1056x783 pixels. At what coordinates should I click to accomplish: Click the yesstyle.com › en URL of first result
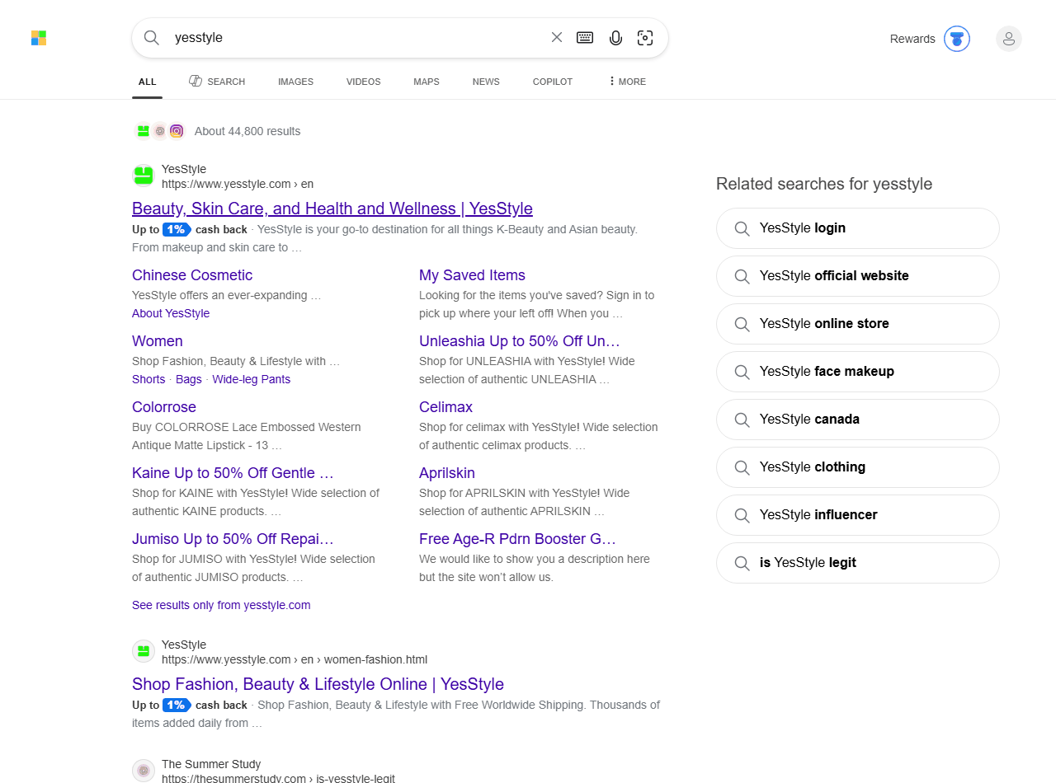(238, 184)
